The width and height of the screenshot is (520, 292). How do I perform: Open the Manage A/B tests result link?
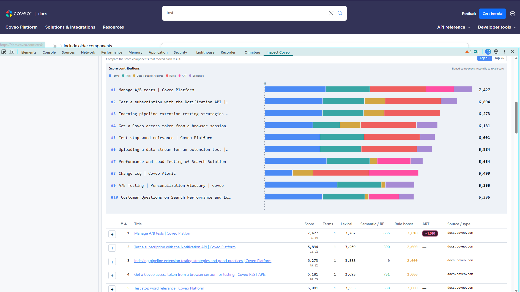pyautogui.click(x=163, y=233)
